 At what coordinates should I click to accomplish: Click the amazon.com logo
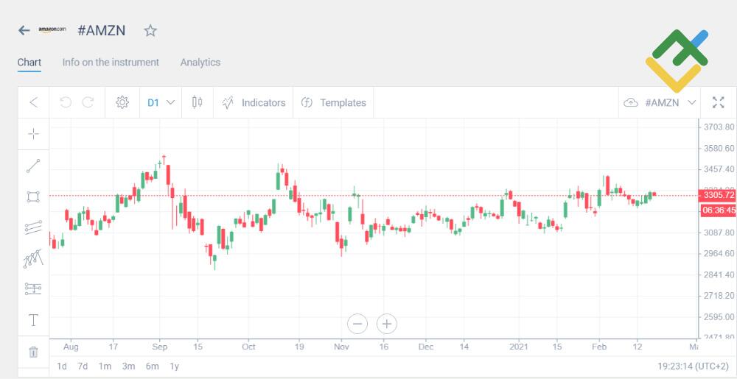click(52, 30)
